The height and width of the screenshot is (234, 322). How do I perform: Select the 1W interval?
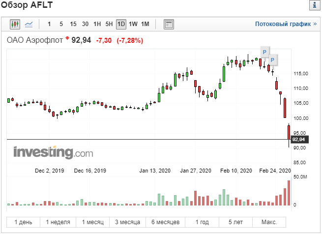pyautogui.click(x=133, y=24)
